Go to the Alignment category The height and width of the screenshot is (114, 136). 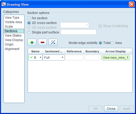[x=12, y=49]
